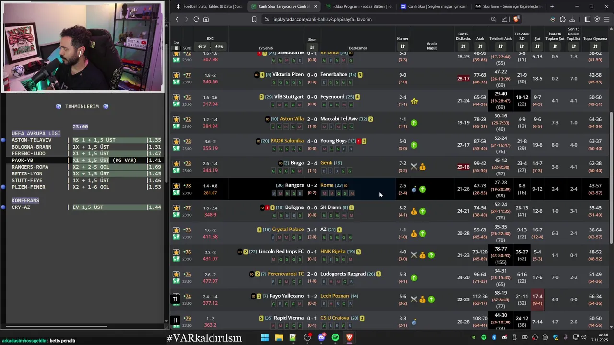Sort table by Skor column arrows
This screenshot has height=345, width=614.
(x=312, y=47)
